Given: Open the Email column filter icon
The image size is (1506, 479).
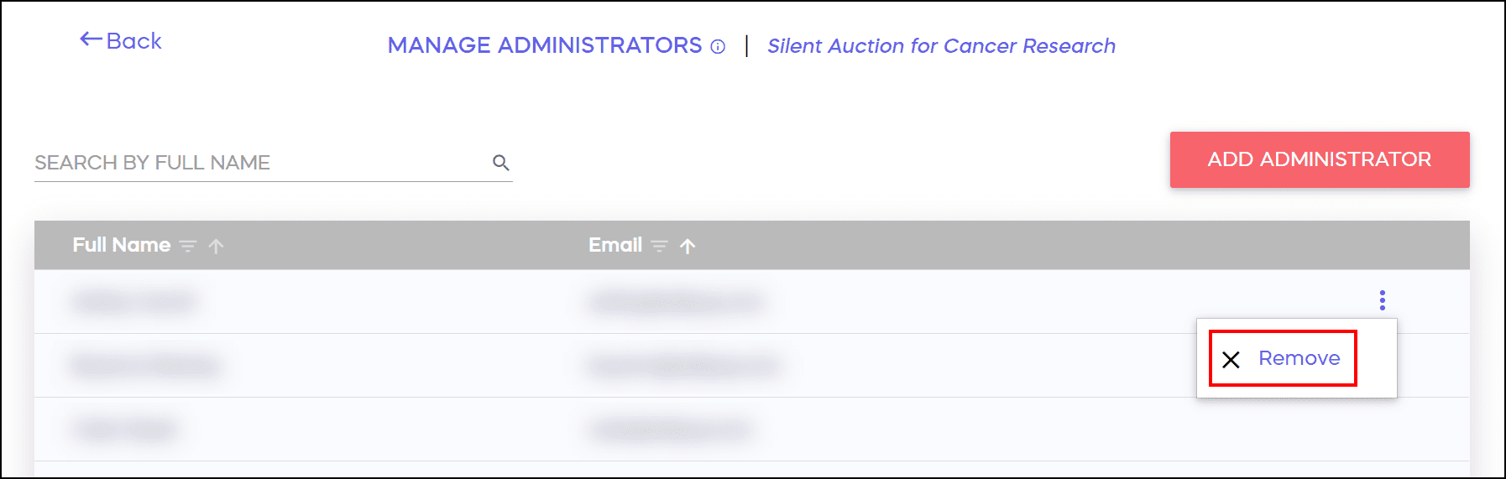Looking at the screenshot, I should click(x=660, y=246).
